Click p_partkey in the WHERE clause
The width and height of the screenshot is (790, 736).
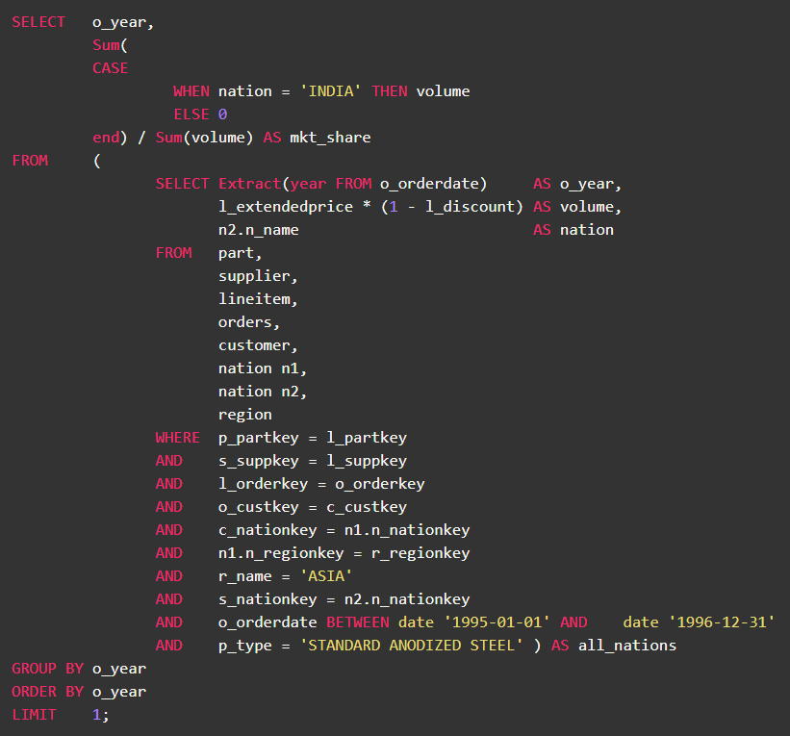click(259, 438)
